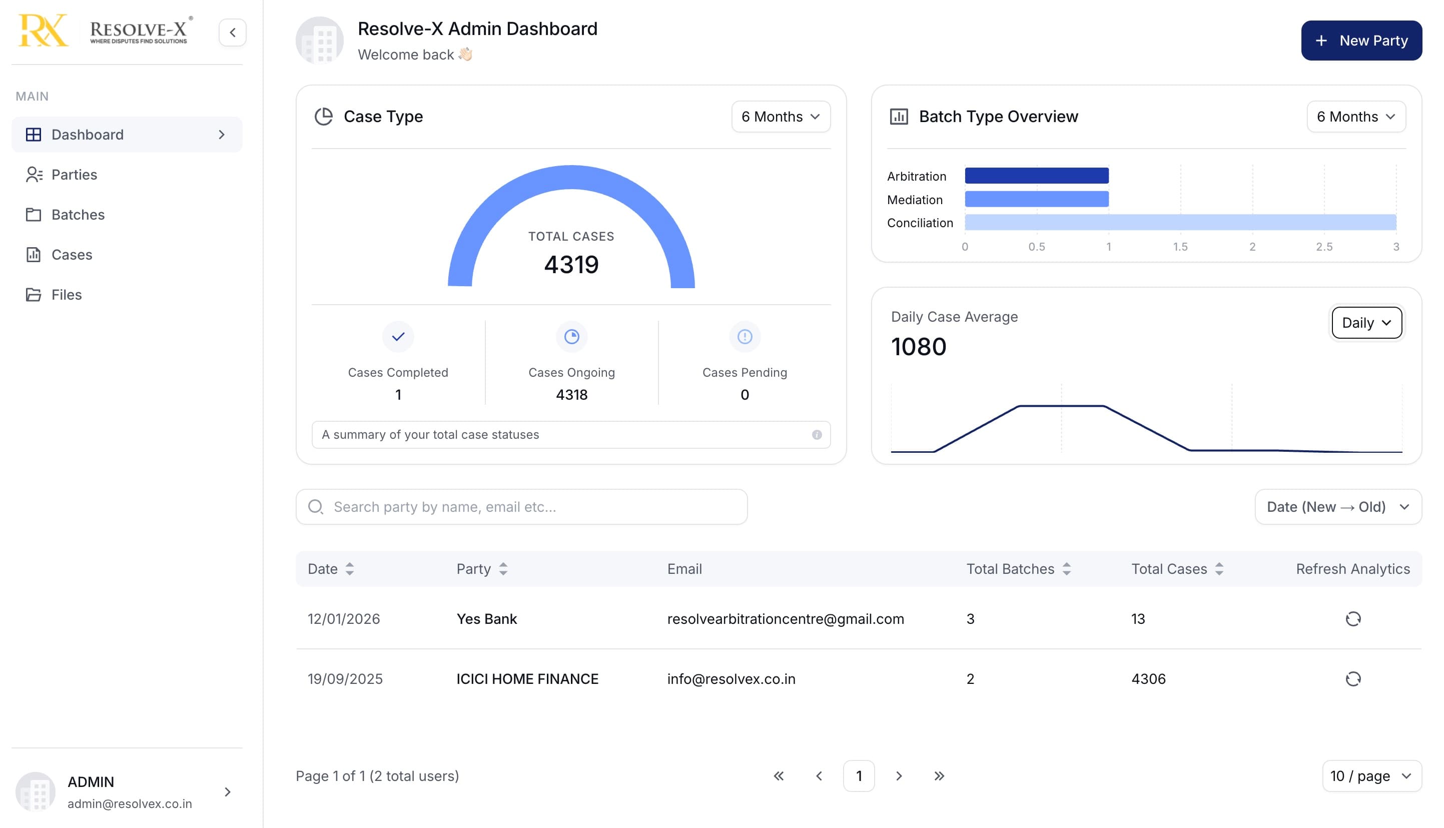
Task: Click the Batch Type Overview bar chart icon
Action: click(899, 117)
